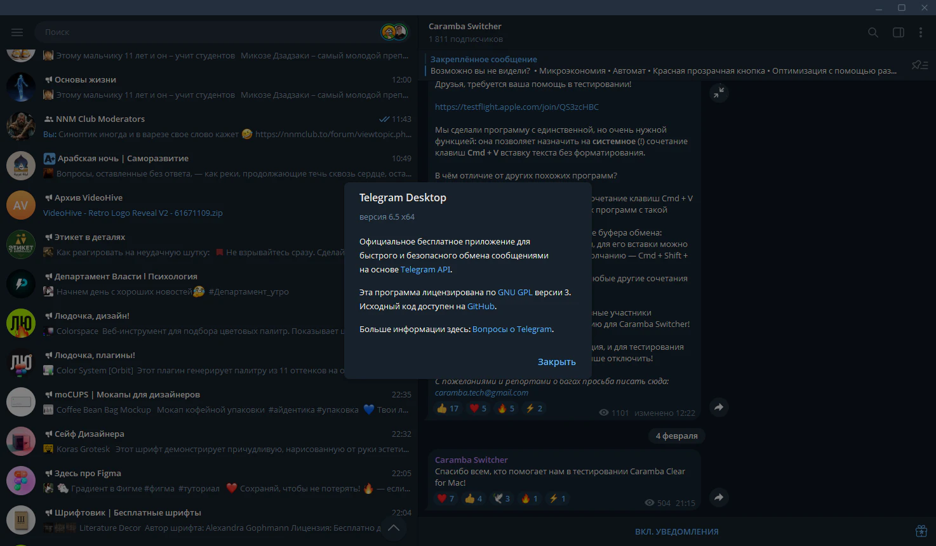Toggle the thumbs up reaction with 17
The image size is (936, 546).
point(448,408)
